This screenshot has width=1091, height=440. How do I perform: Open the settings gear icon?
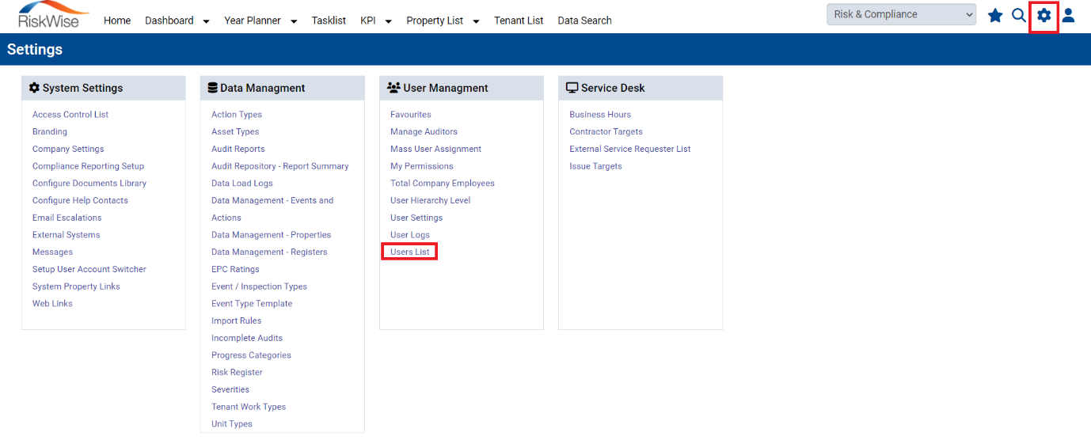coord(1044,15)
